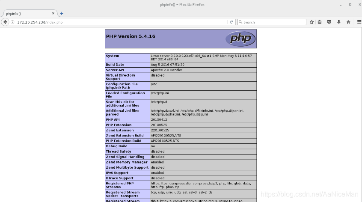Click the System row label
Image resolution: width=362 pixels, height=202 pixels.
[x=113, y=56]
